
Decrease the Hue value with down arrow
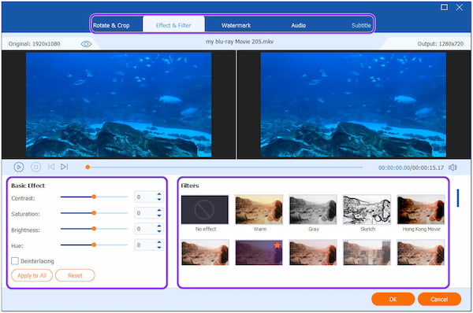point(159,247)
